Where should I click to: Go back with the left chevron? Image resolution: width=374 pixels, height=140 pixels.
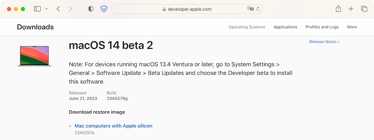(x=58, y=9)
